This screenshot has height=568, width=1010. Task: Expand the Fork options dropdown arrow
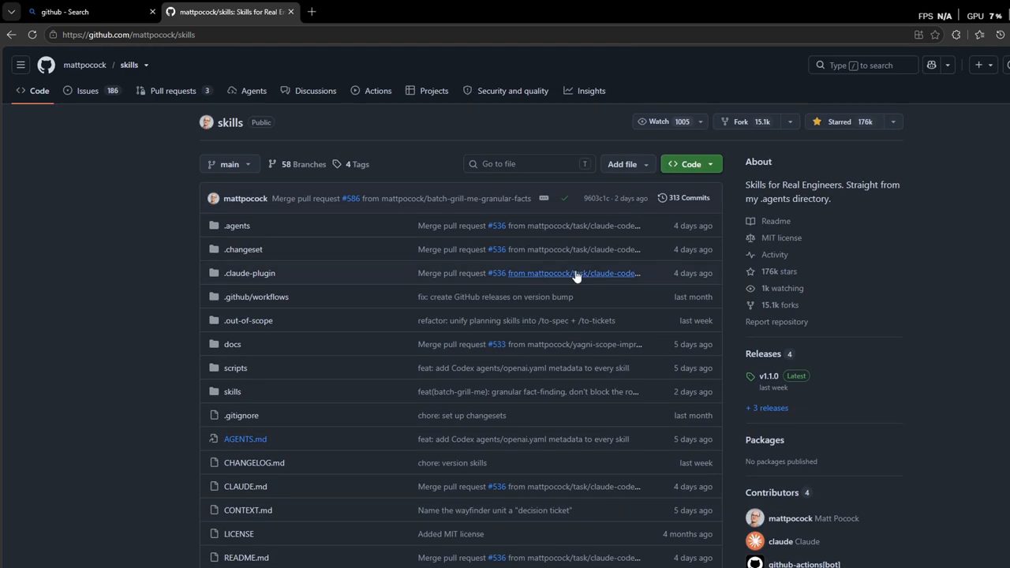(790, 121)
